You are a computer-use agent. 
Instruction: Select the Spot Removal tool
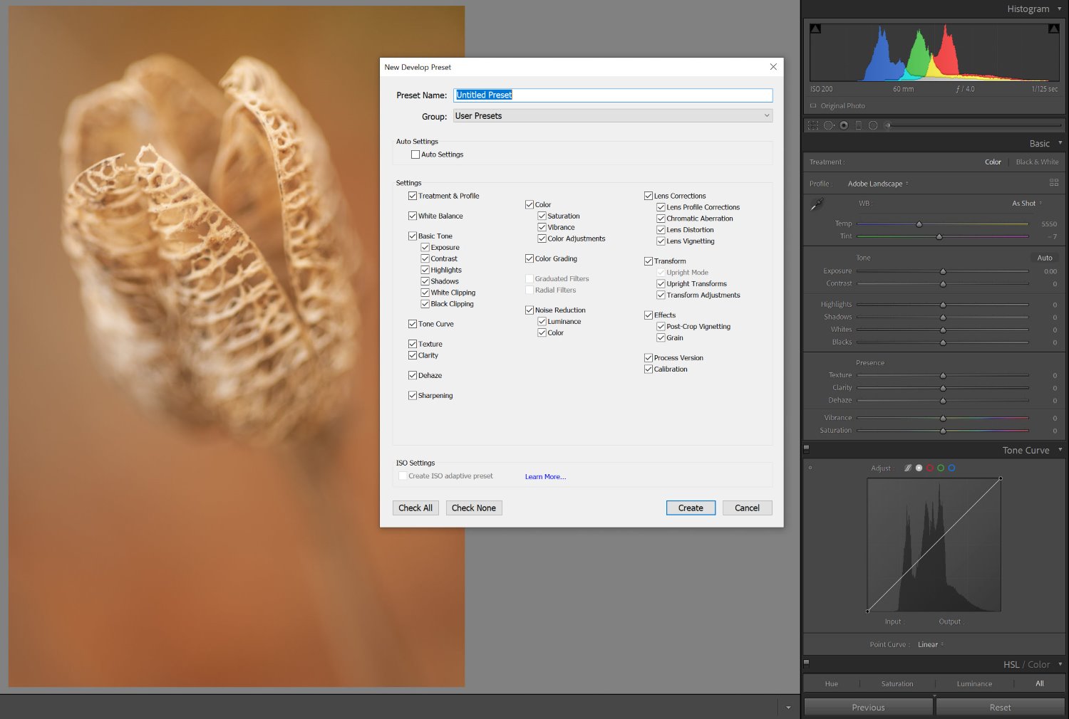pos(829,125)
